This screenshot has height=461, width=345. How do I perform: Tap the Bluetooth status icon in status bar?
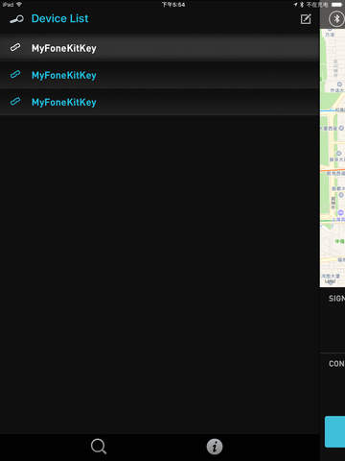point(302,5)
